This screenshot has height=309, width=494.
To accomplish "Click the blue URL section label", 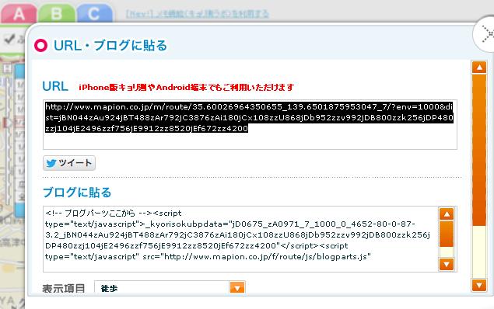I will pyautogui.click(x=55, y=86).
